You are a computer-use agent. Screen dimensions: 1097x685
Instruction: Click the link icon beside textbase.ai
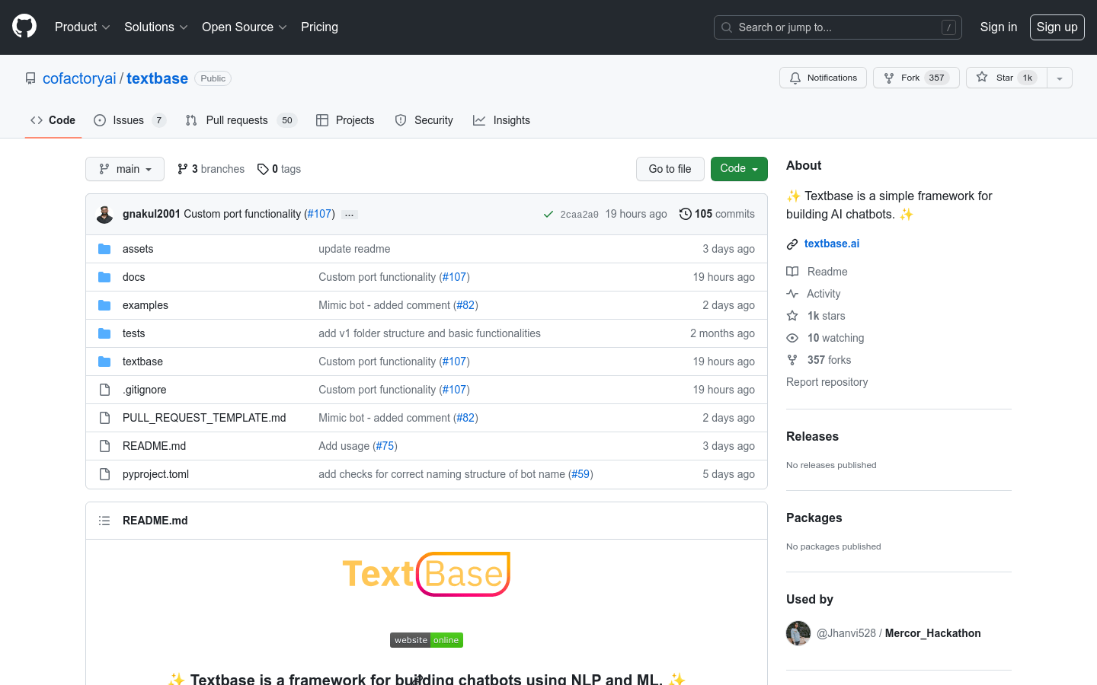[792, 244]
